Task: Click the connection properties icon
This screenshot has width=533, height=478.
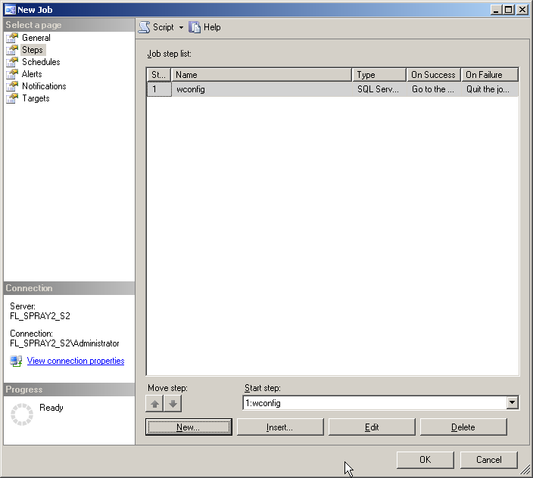Action: pos(16,361)
